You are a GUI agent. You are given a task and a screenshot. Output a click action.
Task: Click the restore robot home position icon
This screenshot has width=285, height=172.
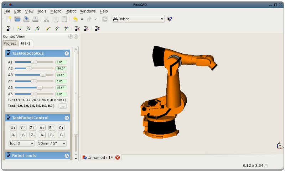click(86, 29)
